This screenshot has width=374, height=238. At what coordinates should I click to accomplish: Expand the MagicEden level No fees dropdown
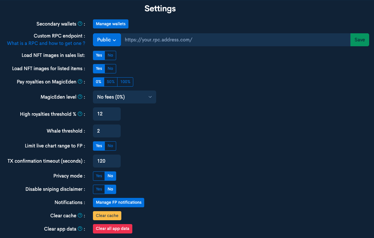click(124, 97)
